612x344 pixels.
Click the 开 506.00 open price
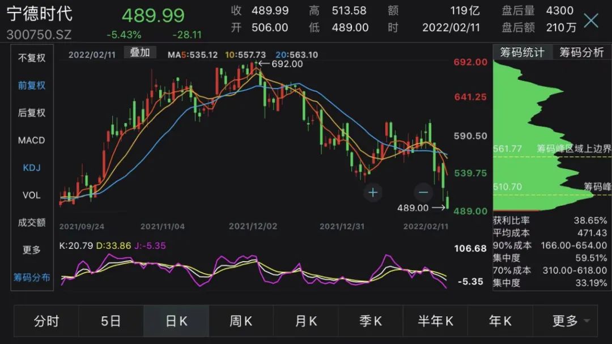pyautogui.click(x=270, y=27)
